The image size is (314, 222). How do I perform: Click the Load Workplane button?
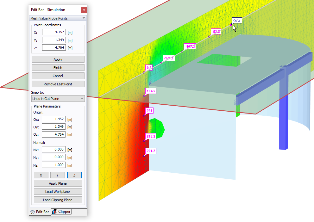pyautogui.click(x=58, y=192)
